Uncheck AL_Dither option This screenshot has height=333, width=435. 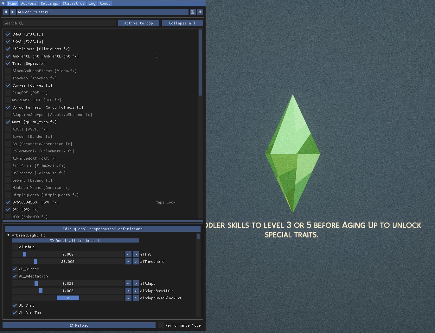(x=15, y=269)
